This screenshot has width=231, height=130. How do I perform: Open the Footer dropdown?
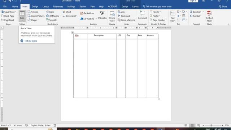(x=155, y=16)
